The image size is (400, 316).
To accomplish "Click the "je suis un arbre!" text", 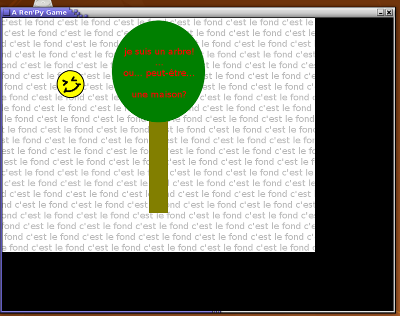I will pos(158,52).
